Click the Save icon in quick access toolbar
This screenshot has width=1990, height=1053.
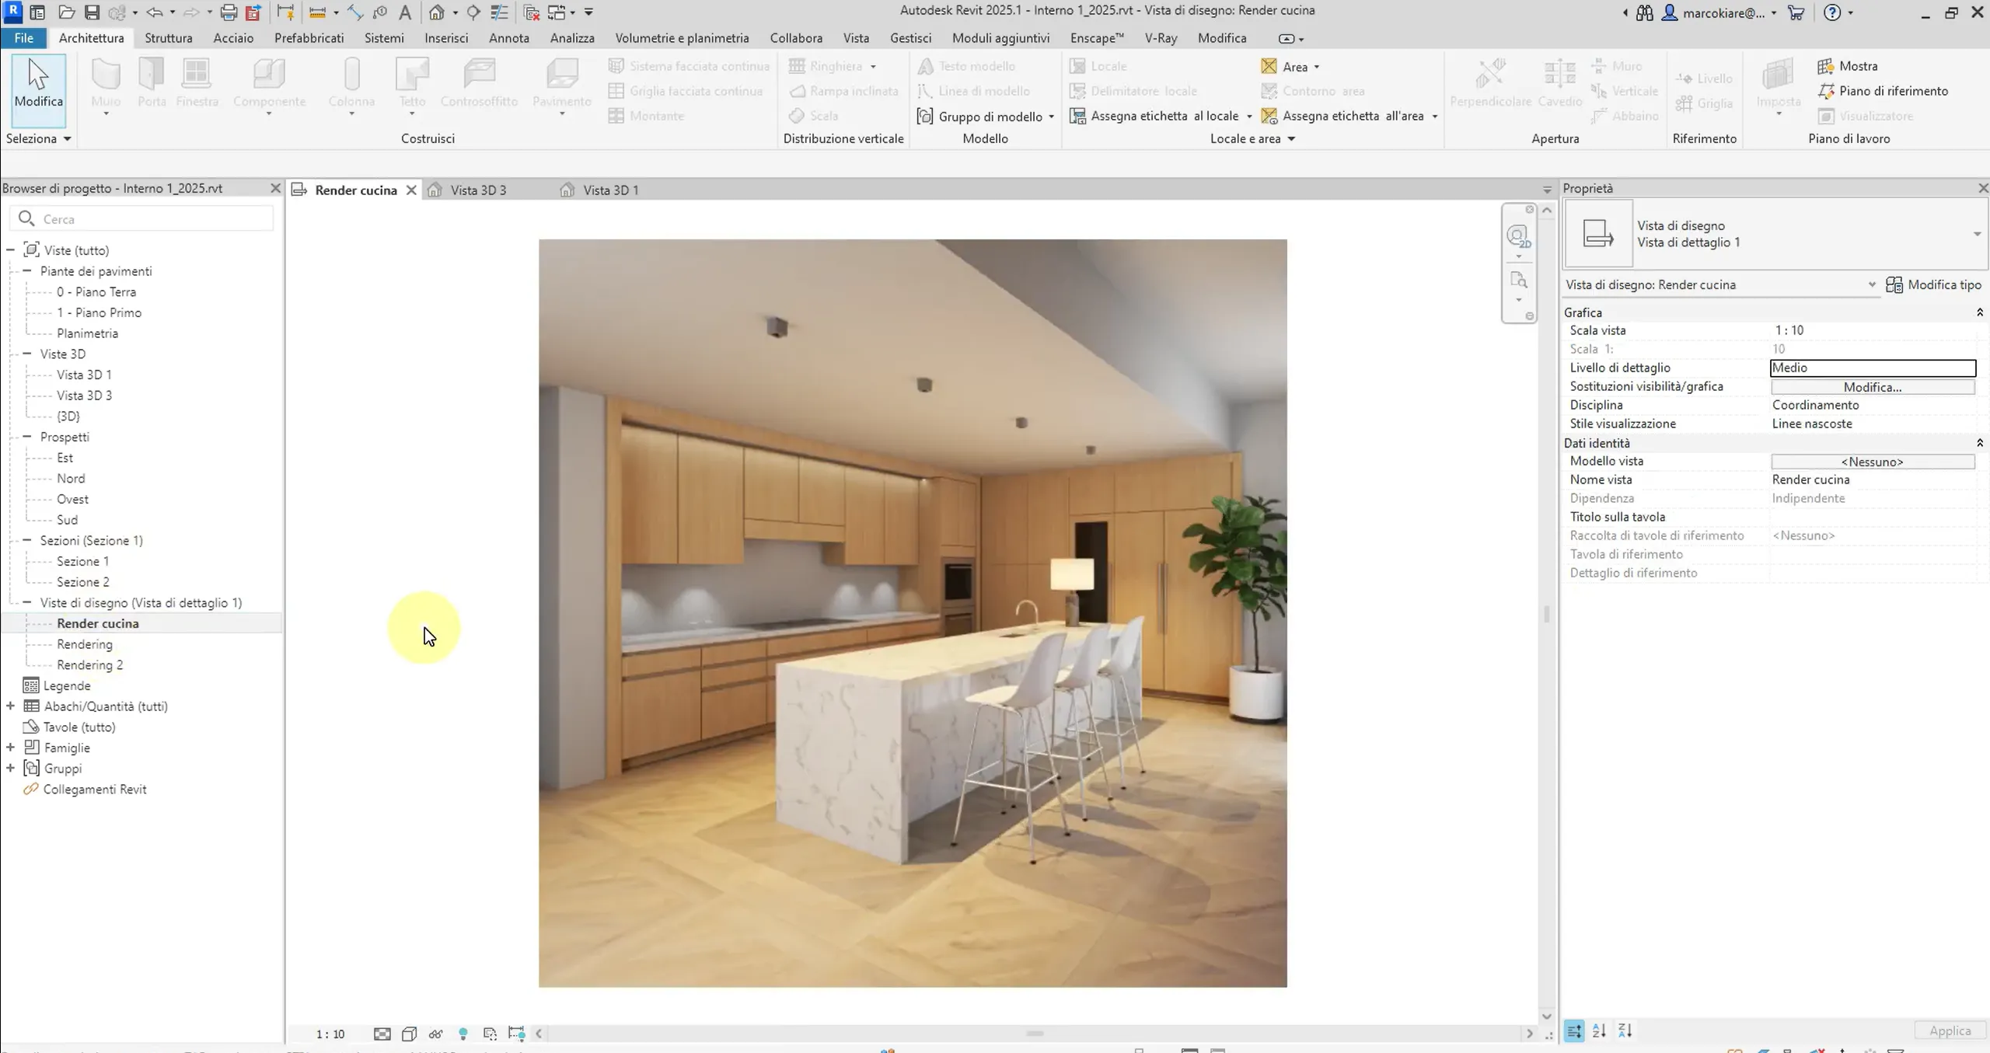92,12
